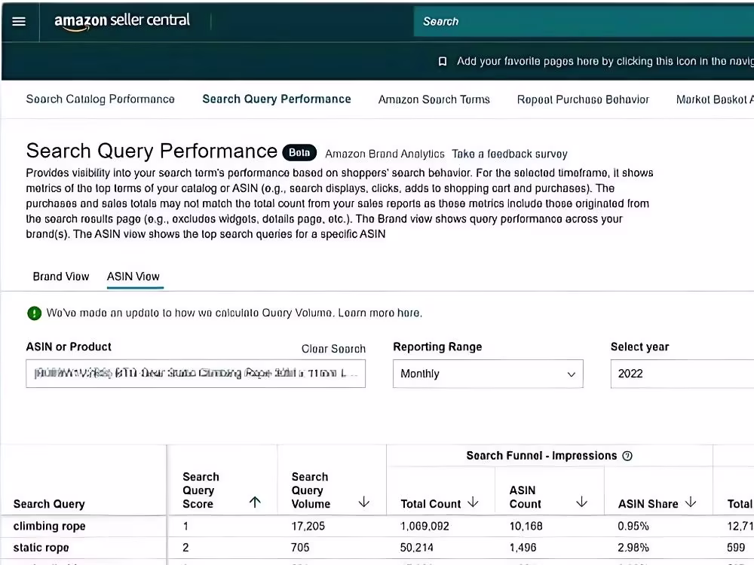Click Clear Search link
The height and width of the screenshot is (565, 754).
[333, 349]
